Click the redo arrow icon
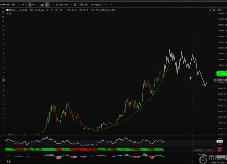 tap(111, 5)
